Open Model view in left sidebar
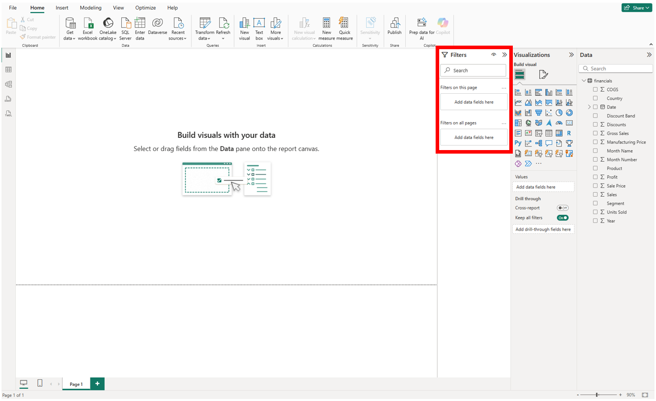The image size is (656, 401). 9,84
